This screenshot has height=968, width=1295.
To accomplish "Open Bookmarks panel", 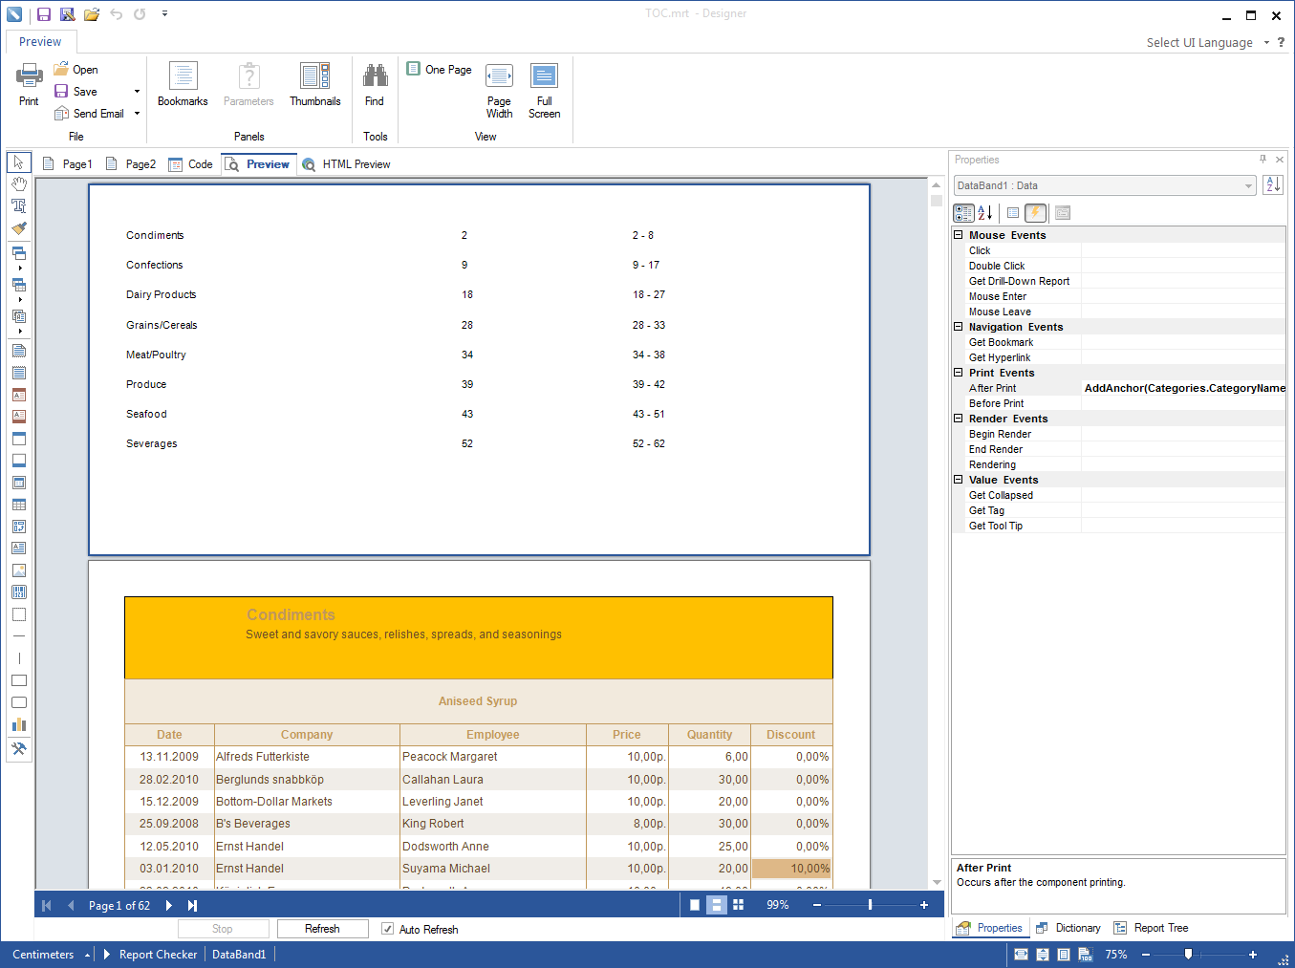I will point(183,84).
